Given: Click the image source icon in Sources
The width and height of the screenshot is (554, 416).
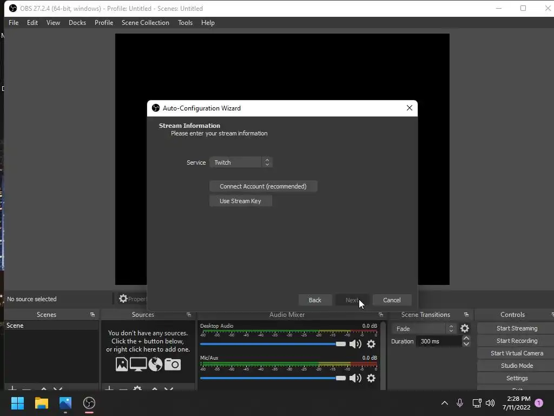Looking at the screenshot, I should (x=122, y=364).
